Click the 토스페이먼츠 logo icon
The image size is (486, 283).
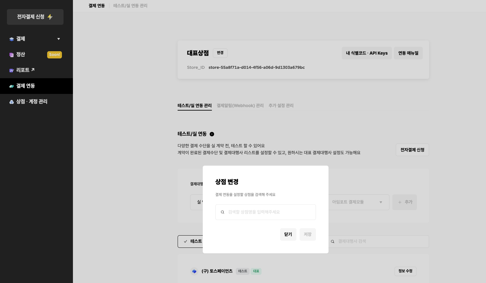[x=194, y=271]
